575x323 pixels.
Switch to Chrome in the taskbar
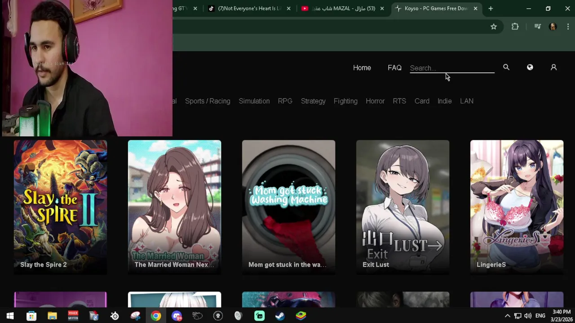(156, 316)
